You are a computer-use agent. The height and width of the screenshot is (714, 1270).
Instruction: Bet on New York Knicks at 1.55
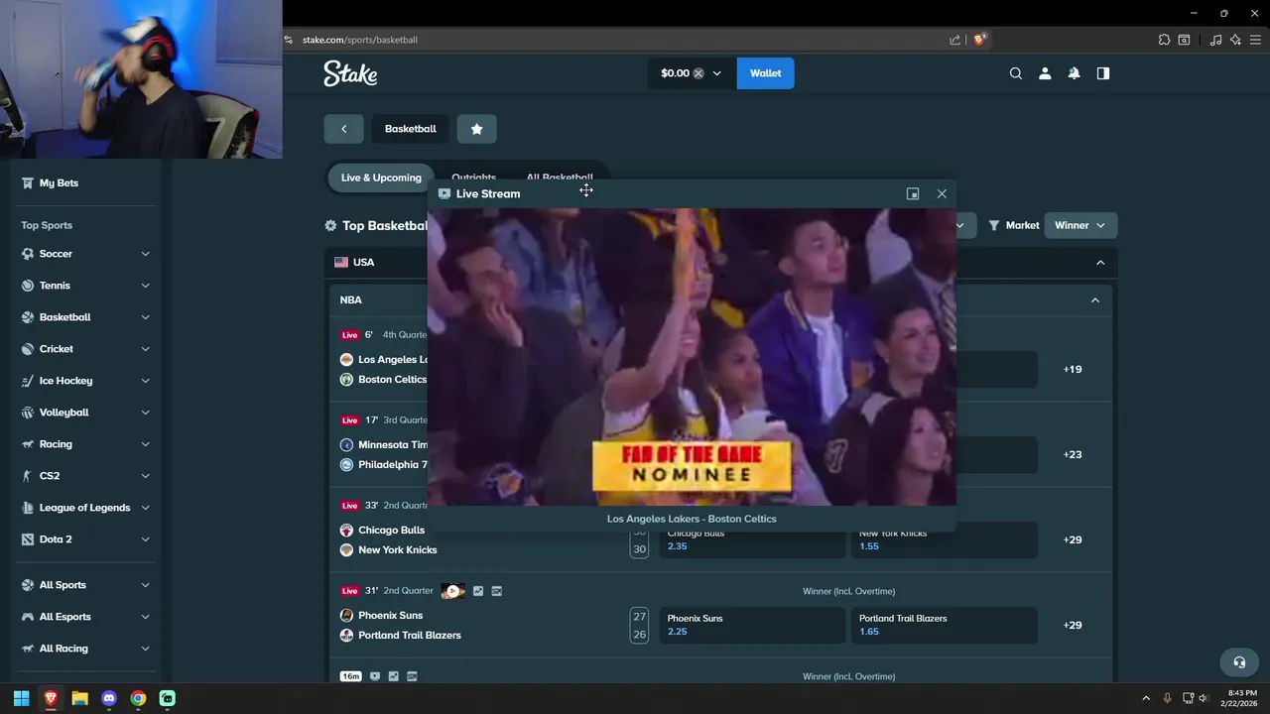pyautogui.click(x=945, y=541)
